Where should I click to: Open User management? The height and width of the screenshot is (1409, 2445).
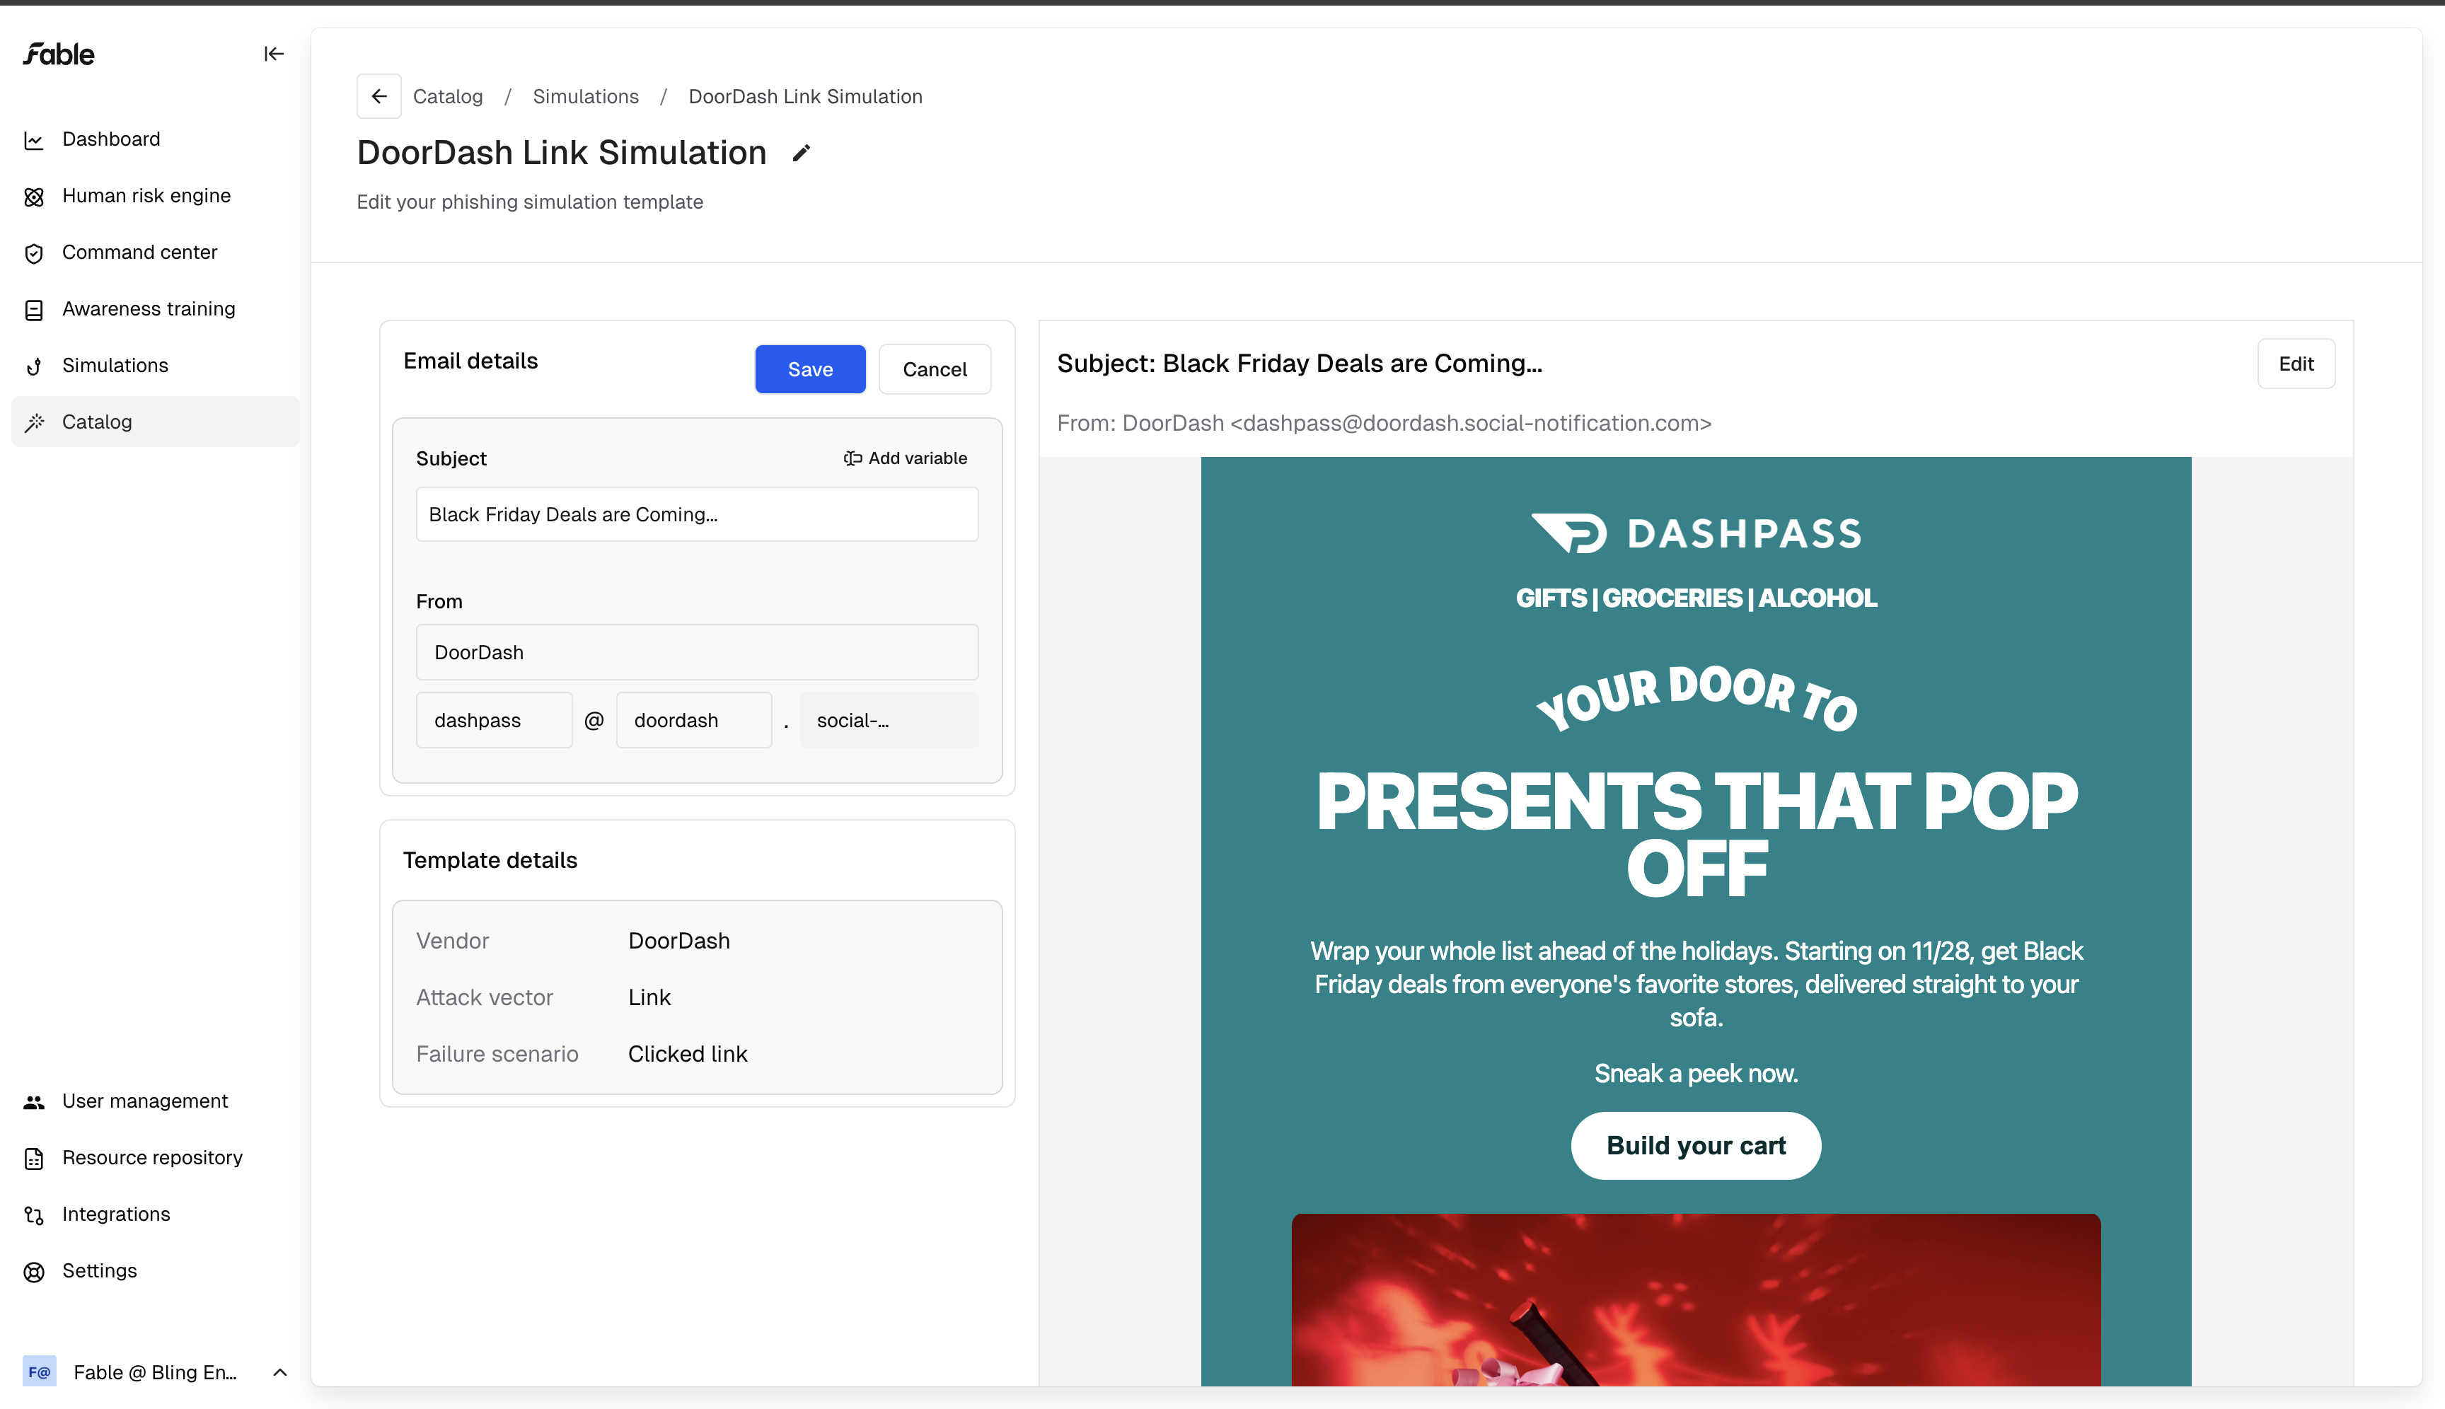[155, 1101]
